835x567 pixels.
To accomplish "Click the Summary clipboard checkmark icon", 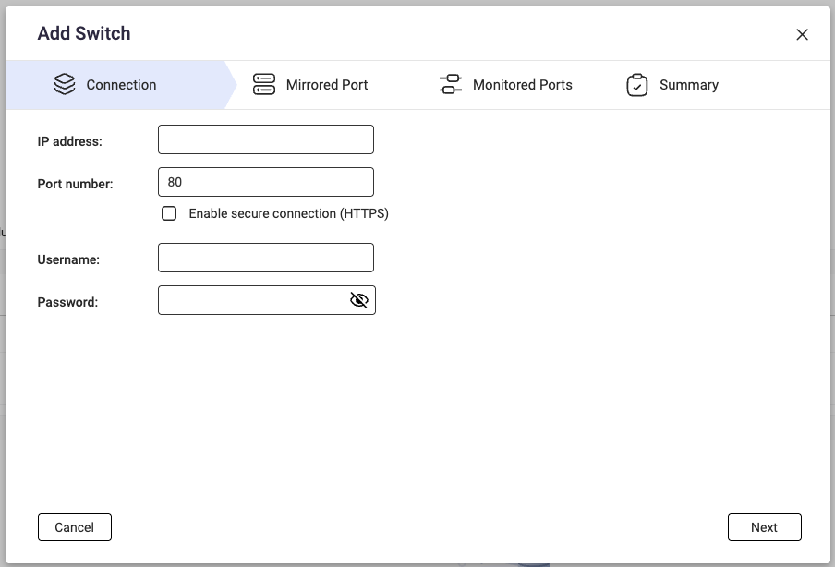I will click(637, 85).
